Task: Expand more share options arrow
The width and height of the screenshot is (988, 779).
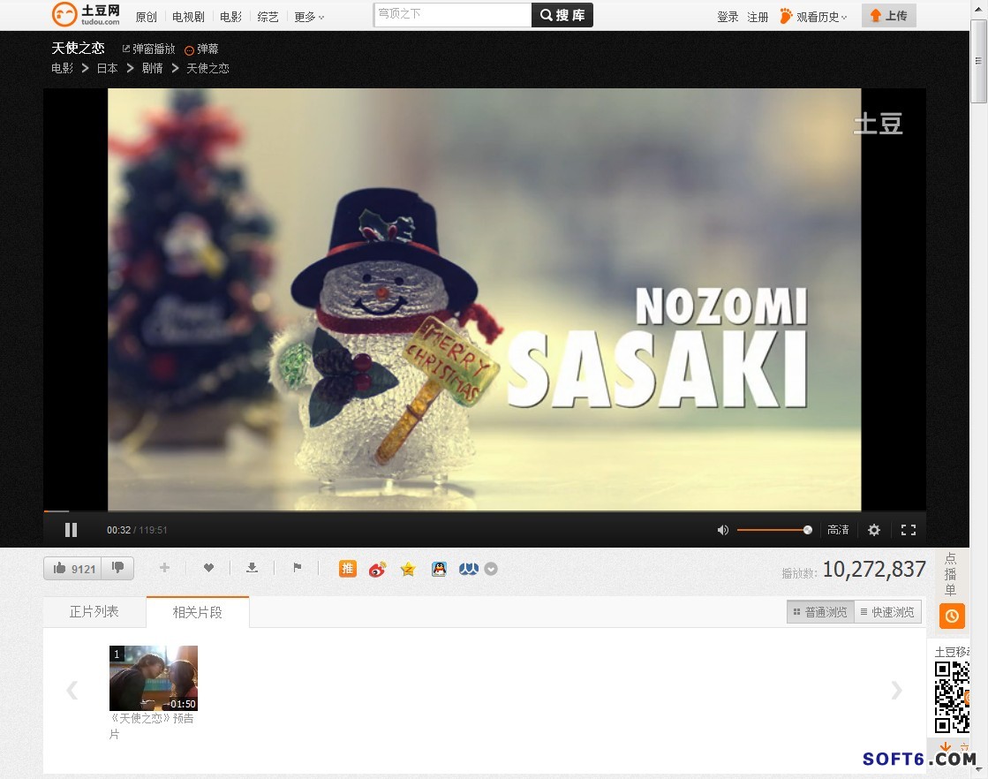Action: pos(491,569)
